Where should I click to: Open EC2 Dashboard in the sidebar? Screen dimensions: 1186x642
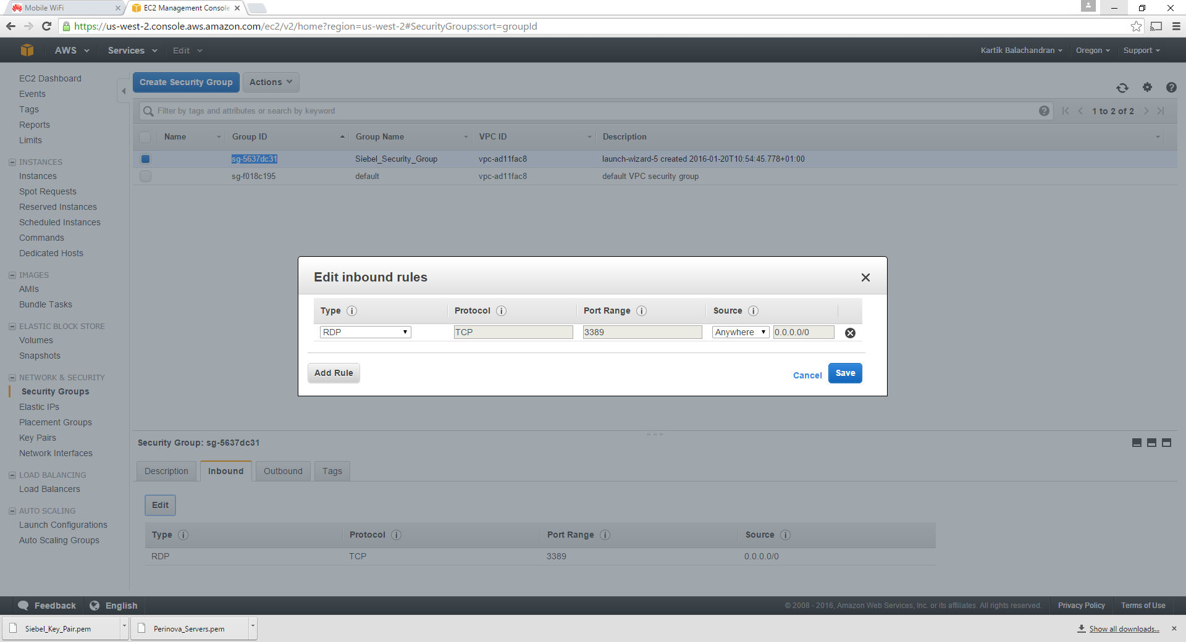50,78
